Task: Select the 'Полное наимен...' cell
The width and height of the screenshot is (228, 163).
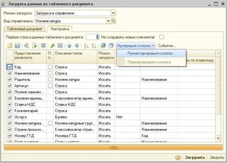Action: coord(30,92)
